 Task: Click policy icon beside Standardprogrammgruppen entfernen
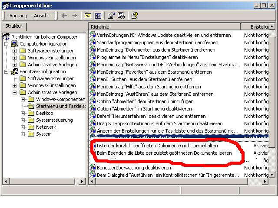tap(93, 42)
